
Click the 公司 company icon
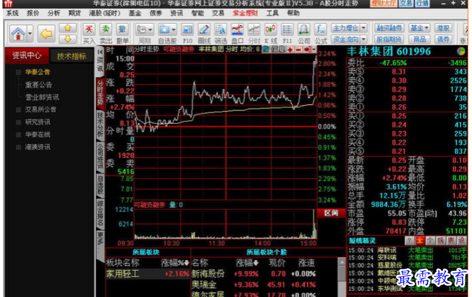(303, 29)
